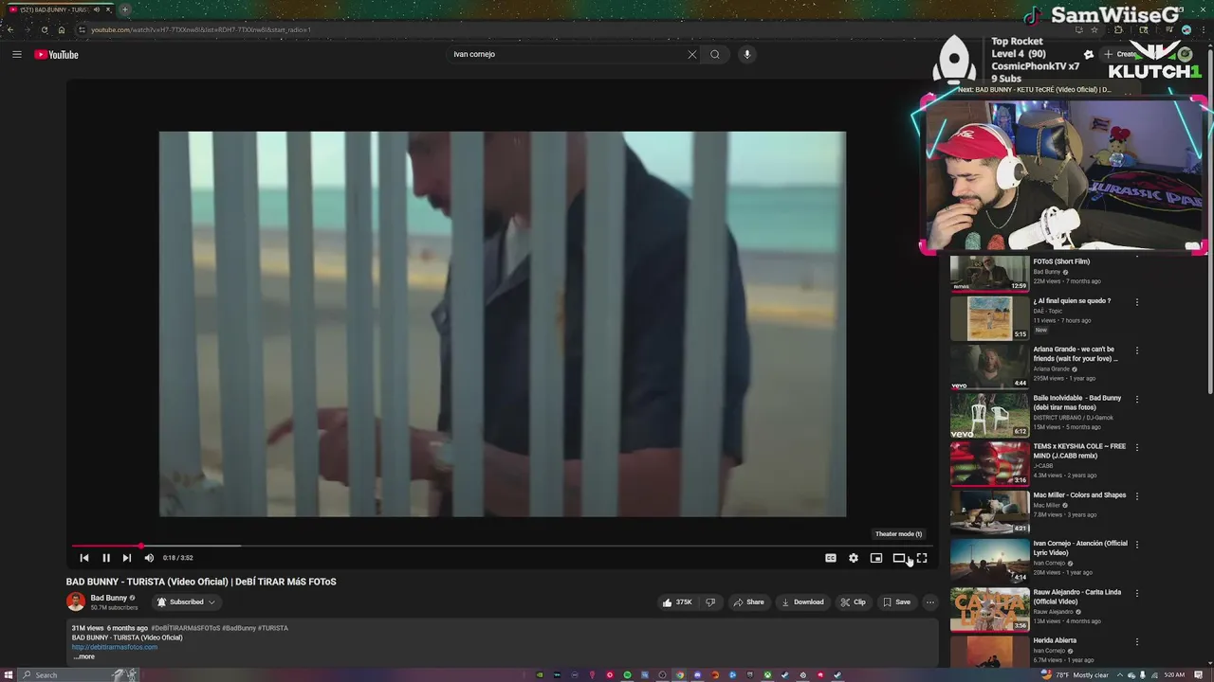Clear the search box with X
The width and height of the screenshot is (1214, 682).
[x=692, y=54]
